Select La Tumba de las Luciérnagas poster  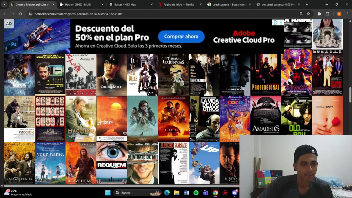pyautogui.click(x=173, y=75)
